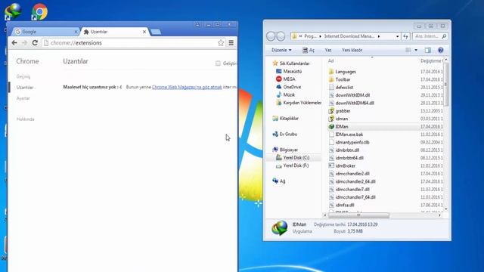Viewport: 484px width, 272px height.
Task: Open Geçmiş in Chrome sidebar
Action: coord(23,76)
